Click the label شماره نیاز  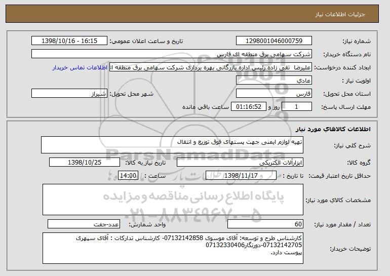click(357, 42)
